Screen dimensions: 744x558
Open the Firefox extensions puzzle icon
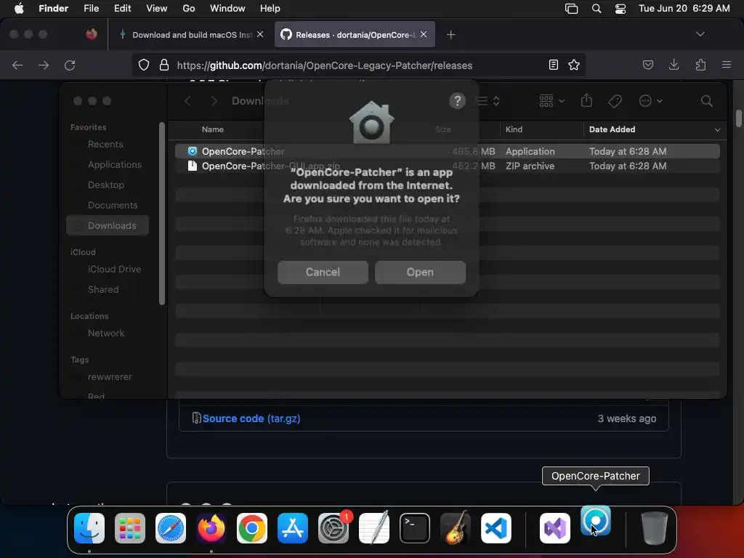click(700, 65)
